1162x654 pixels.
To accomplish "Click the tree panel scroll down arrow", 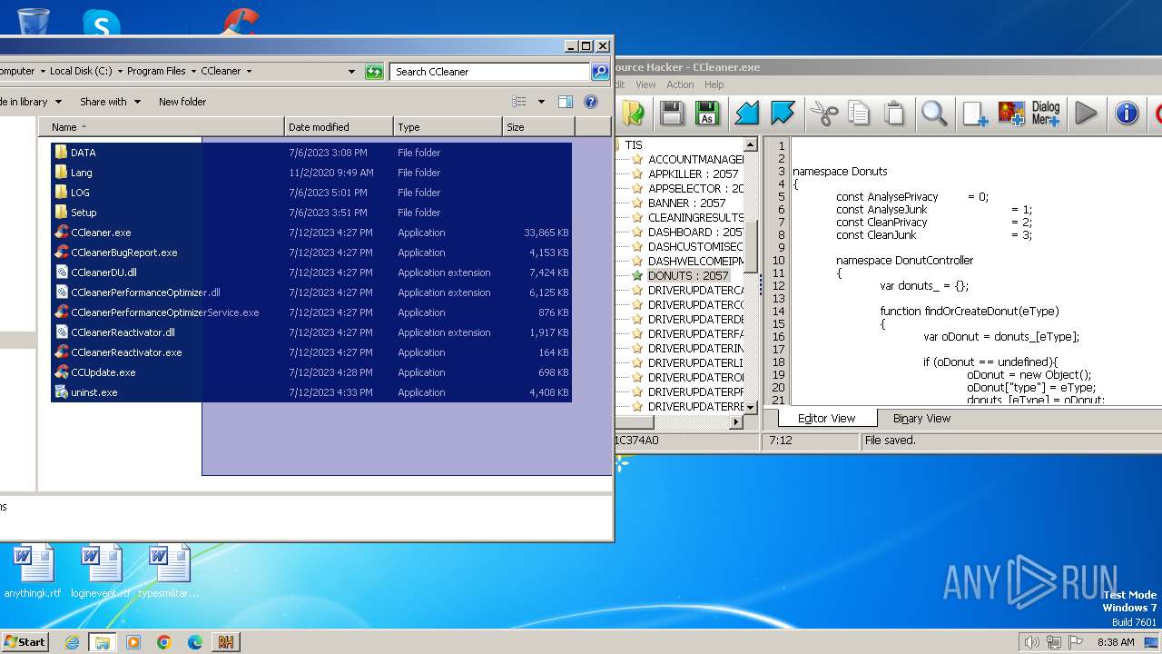I will [x=751, y=408].
